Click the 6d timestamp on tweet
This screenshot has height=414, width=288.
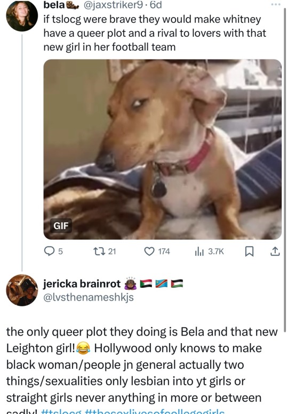coord(156,5)
